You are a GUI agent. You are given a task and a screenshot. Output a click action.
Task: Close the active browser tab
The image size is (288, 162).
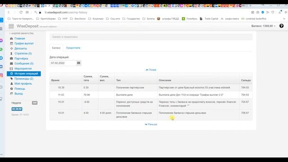[49, 6]
